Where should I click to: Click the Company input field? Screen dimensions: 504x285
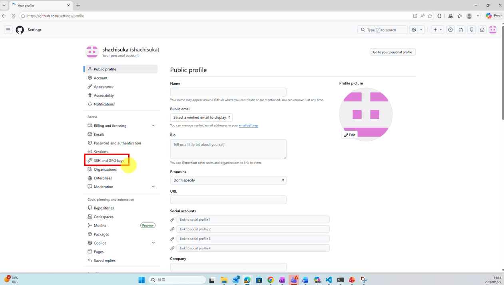click(228, 267)
